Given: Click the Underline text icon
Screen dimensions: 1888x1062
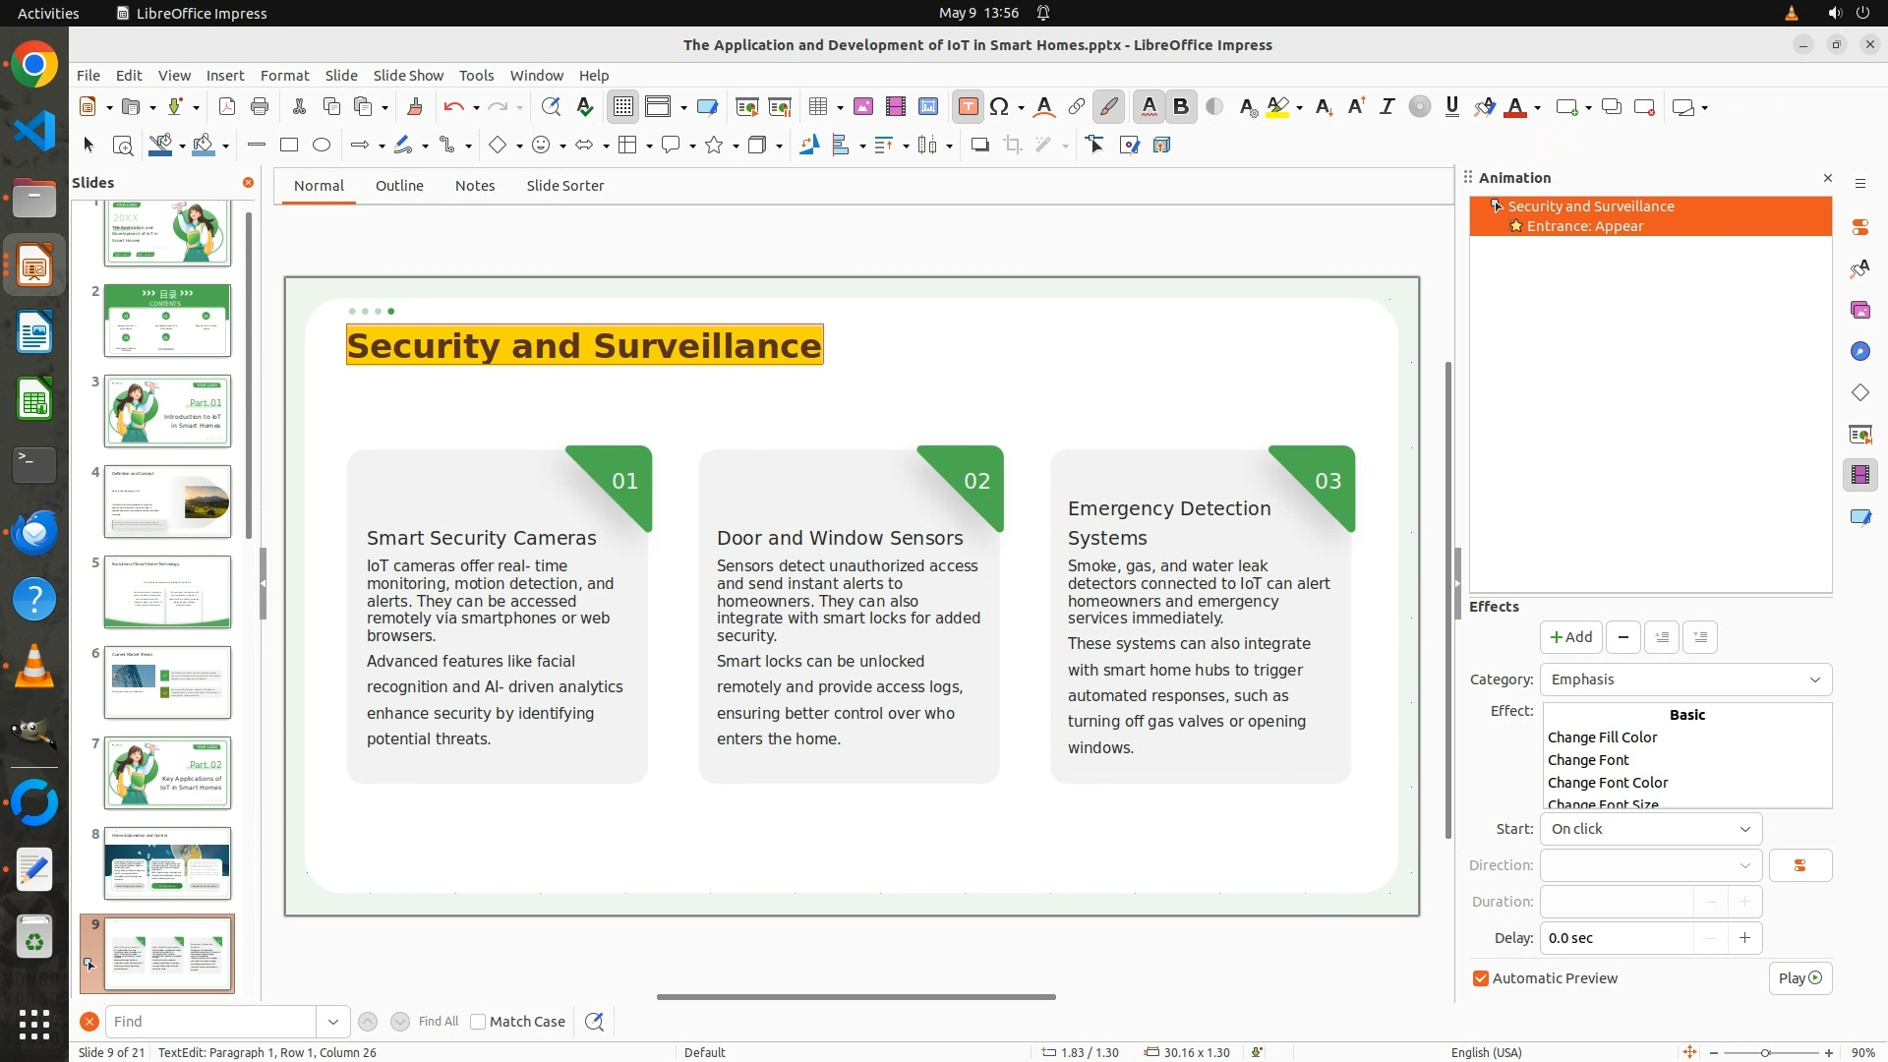Looking at the screenshot, I should (1451, 107).
